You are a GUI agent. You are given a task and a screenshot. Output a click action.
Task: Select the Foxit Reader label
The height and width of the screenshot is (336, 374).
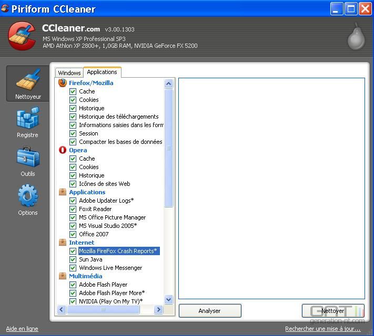[x=95, y=209]
